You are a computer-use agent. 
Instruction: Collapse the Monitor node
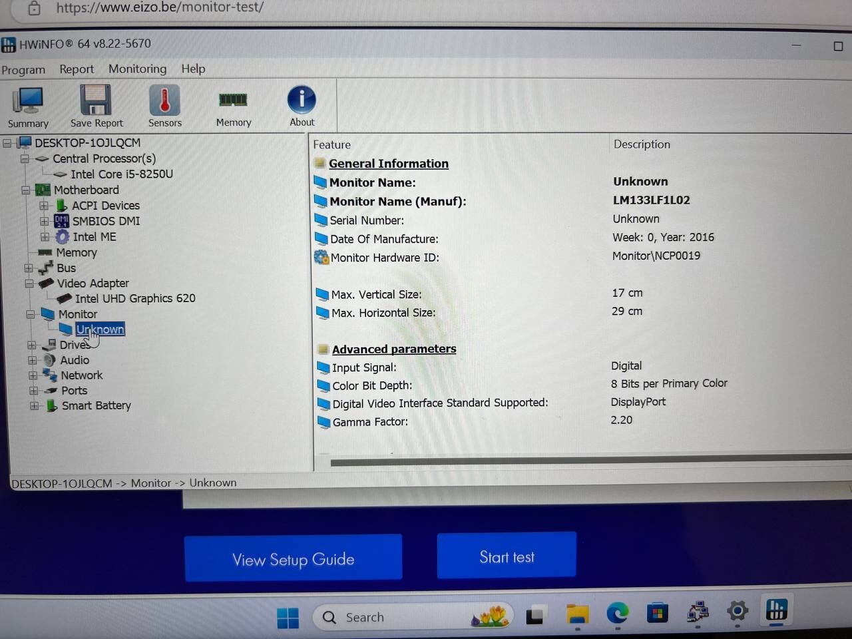(30, 314)
